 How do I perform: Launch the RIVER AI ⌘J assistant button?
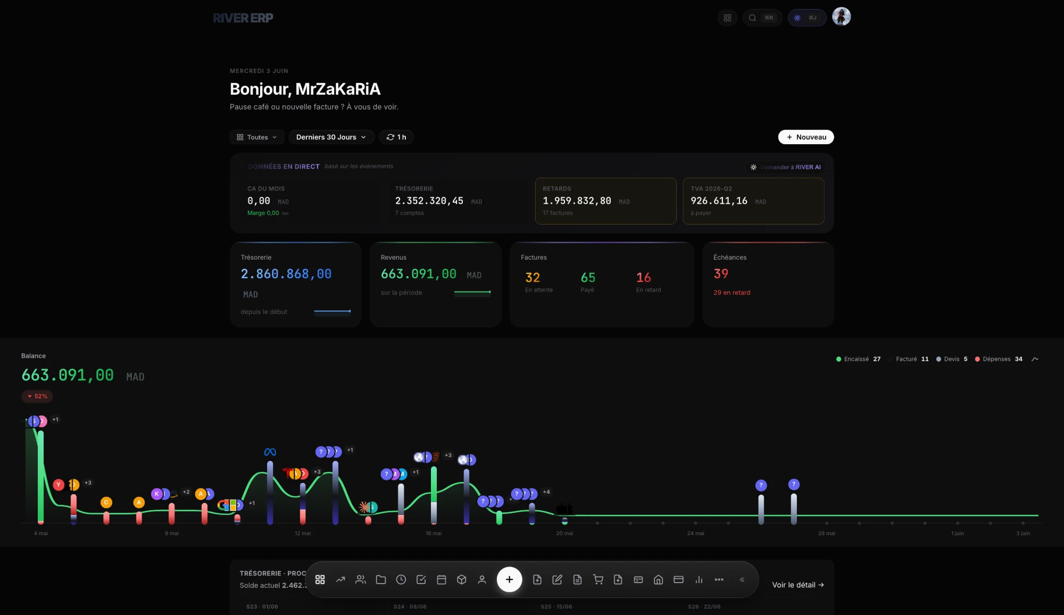pos(807,18)
